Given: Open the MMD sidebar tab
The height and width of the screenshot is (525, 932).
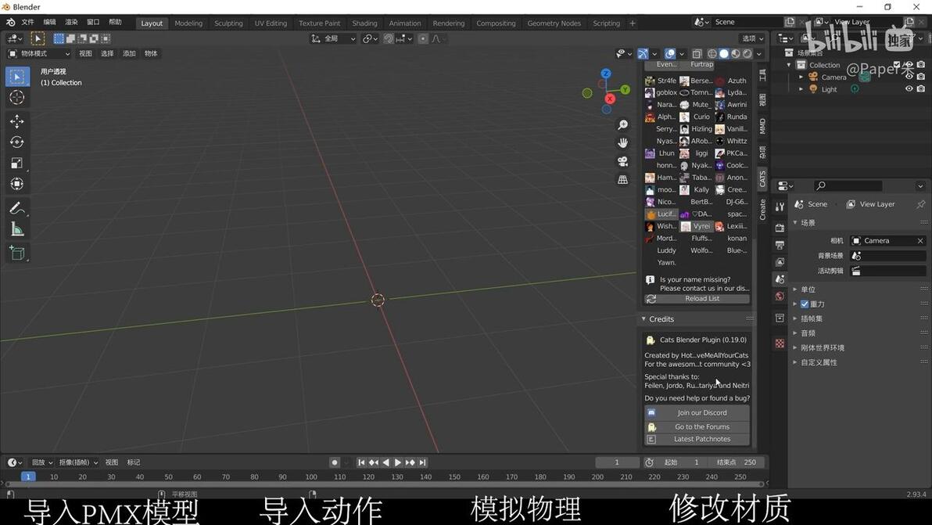Looking at the screenshot, I should point(762,125).
